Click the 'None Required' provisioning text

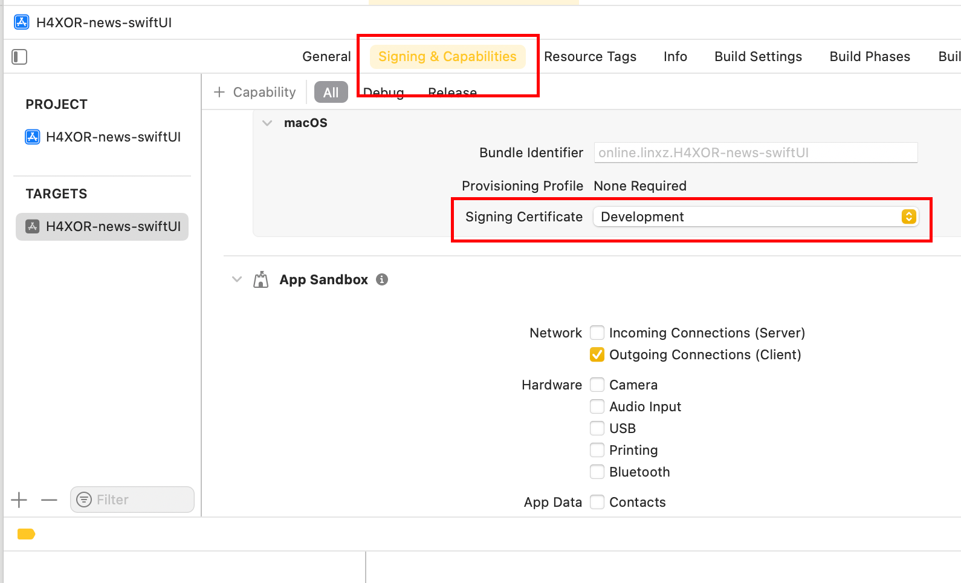coord(640,186)
